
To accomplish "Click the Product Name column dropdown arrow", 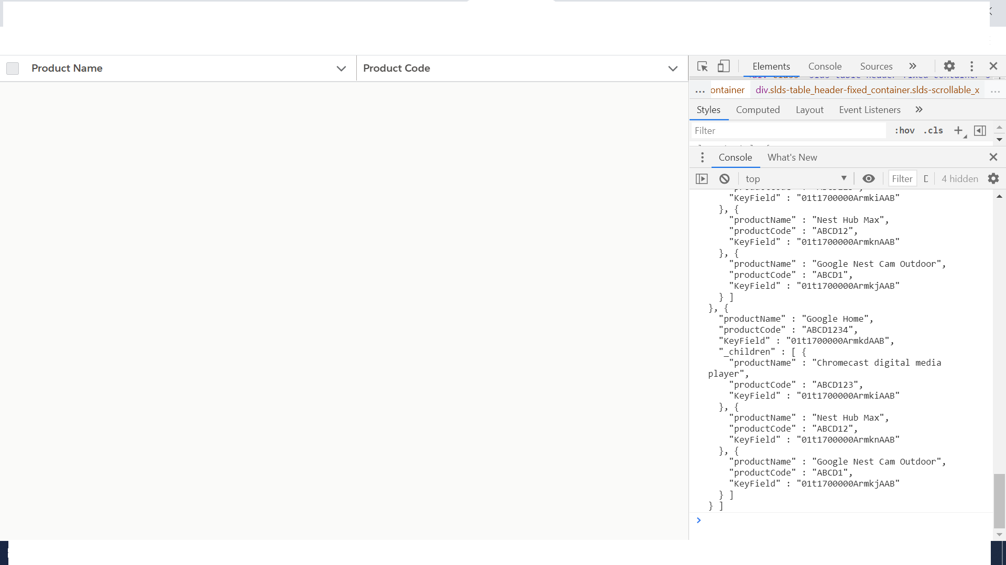I will (x=341, y=69).
